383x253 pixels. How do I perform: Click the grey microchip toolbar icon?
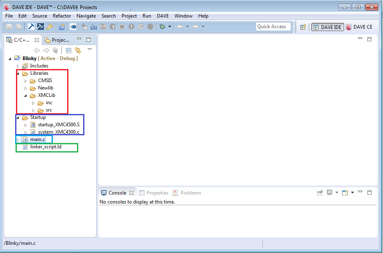pos(150,27)
